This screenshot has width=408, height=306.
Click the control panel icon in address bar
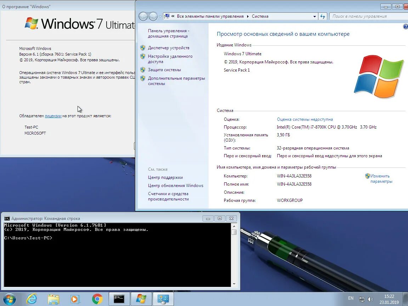(x=167, y=16)
